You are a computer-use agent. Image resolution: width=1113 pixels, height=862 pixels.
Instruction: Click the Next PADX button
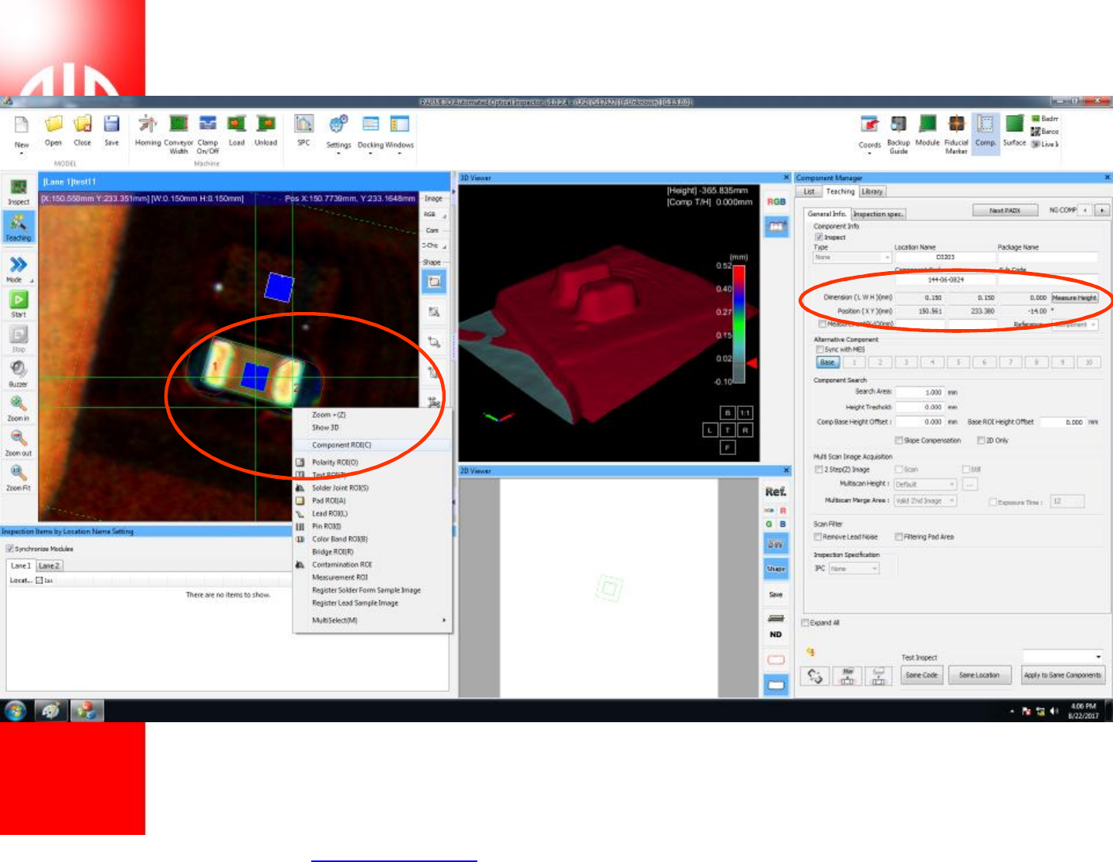coord(1005,210)
